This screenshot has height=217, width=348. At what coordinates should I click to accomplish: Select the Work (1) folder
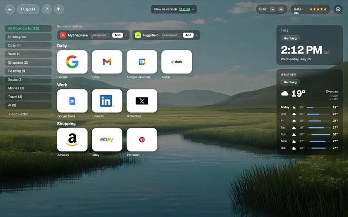tap(28, 54)
